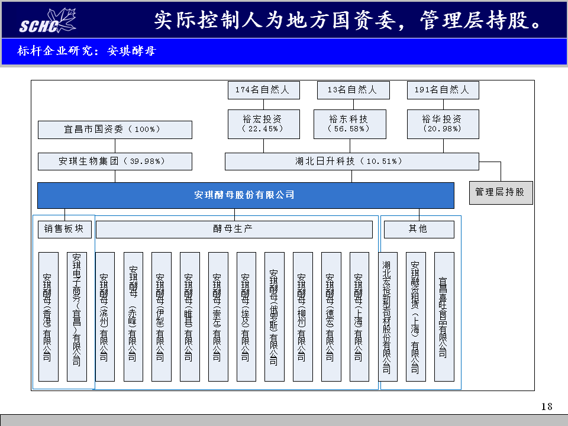This screenshot has height=426, width=568.
Task: Select the 酵母生产 category header
Action: click(x=234, y=229)
